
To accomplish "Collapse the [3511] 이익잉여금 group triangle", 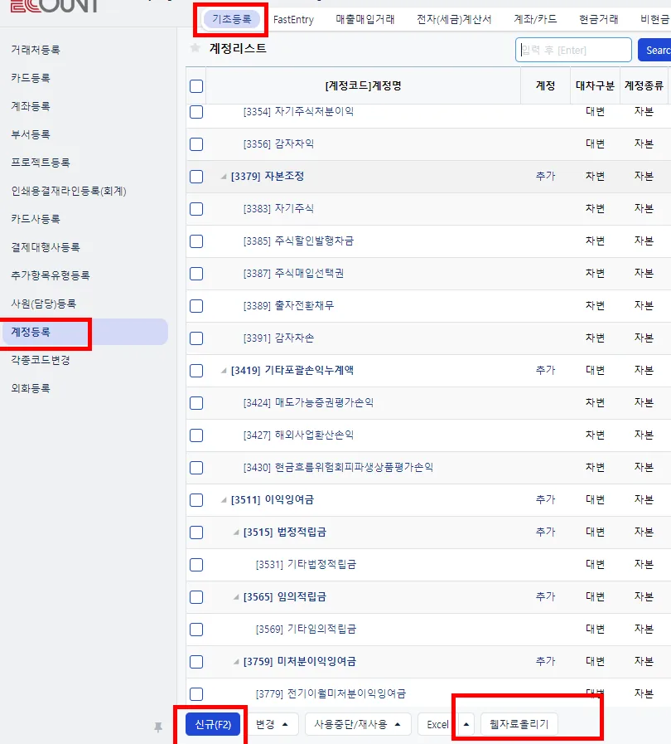I will (224, 500).
